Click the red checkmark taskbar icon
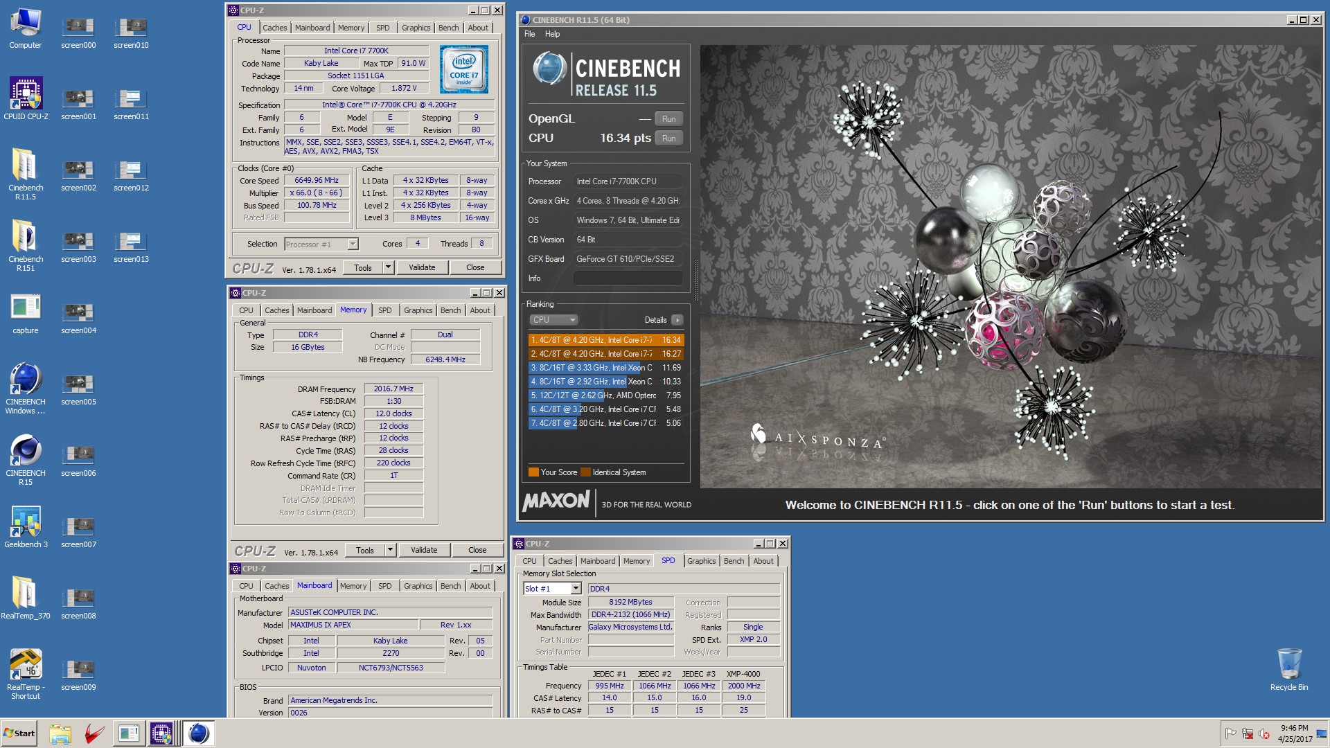Viewport: 1330px width, 748px height. pyautogui.click(x=94, y=733)
